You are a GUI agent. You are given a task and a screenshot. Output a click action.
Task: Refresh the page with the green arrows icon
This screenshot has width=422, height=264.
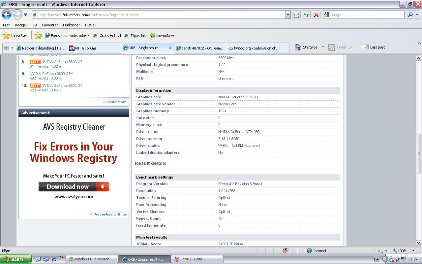click(306, 15)
